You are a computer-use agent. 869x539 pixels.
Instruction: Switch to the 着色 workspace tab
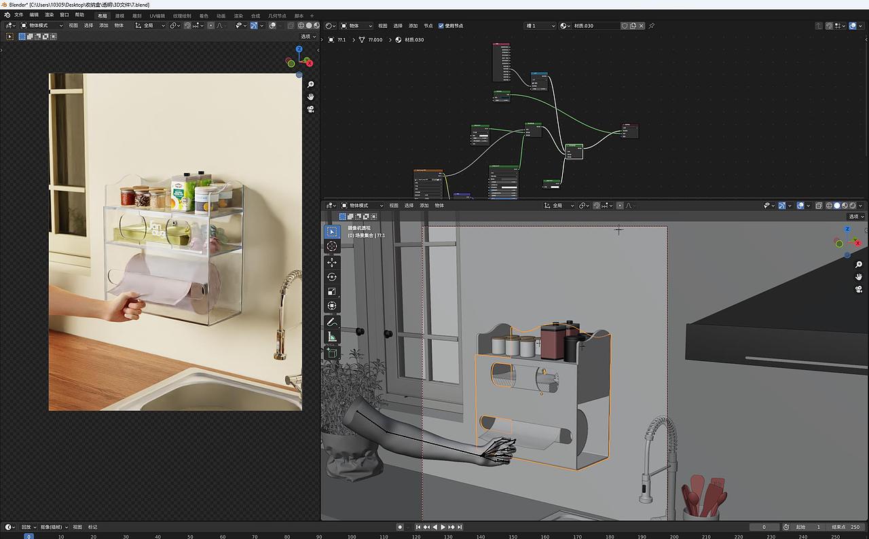pyautogui.click(x=204, y=16)
